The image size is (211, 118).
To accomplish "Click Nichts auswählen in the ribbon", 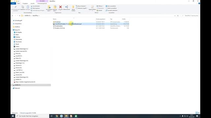I will (x=111, y=8).
